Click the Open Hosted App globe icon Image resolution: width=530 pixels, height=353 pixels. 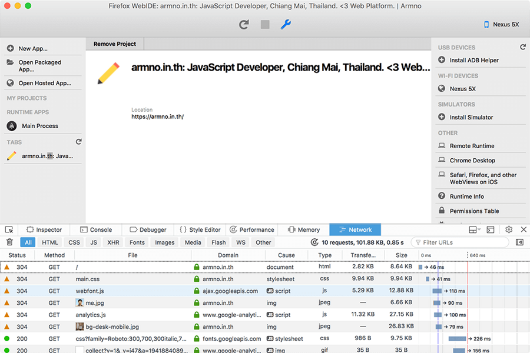11,83
